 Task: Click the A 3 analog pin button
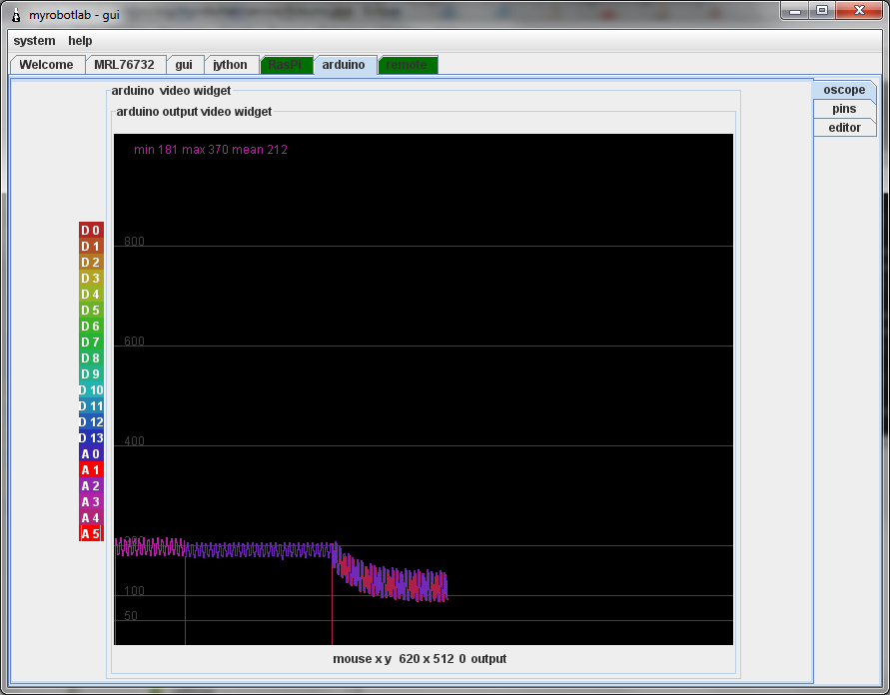pyautogui.click(x=91, y=501)
